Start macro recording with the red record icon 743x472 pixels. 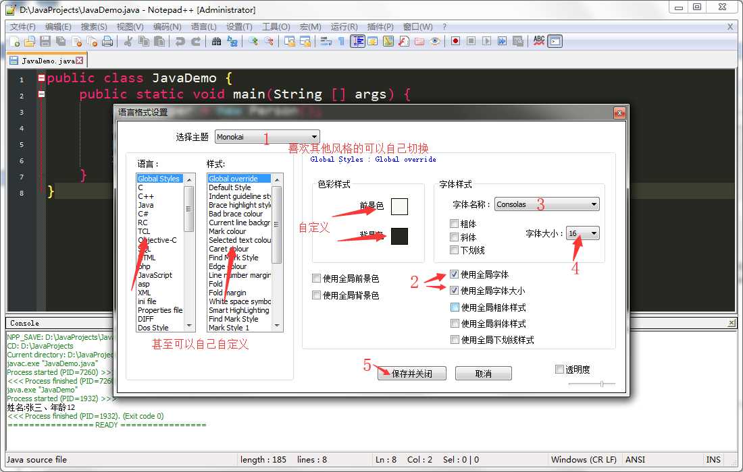coord(455,42)
